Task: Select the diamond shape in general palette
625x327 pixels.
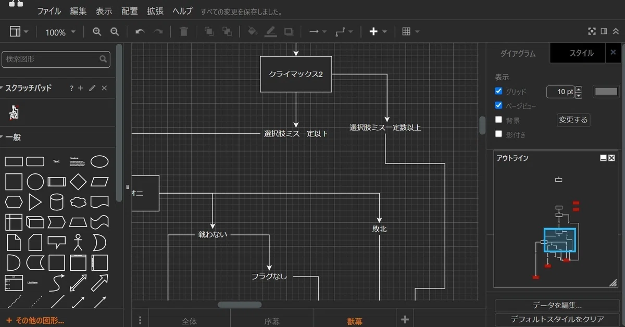Action: (x=78, y=182)
